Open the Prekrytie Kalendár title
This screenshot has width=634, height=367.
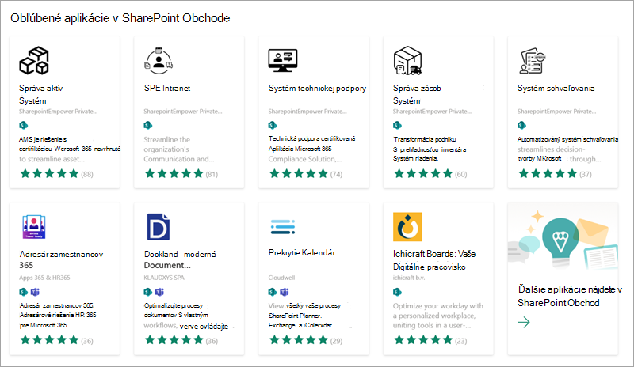302,253
